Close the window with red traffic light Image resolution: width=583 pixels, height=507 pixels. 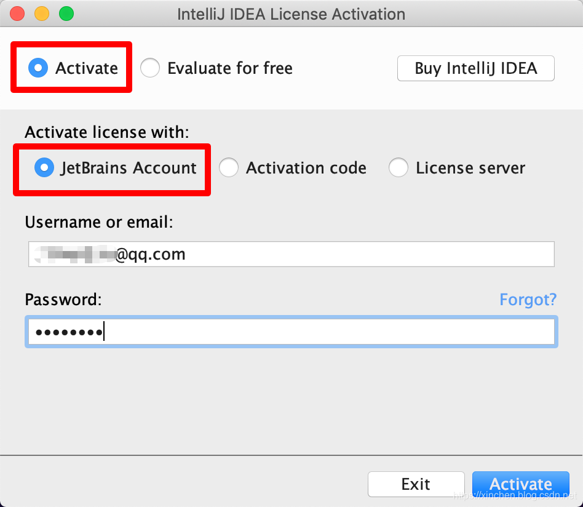click(x=17, y=12)
